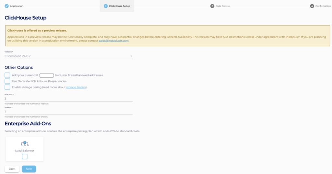332x174 pixels.
Task: Switch to the Data Centre step
Action: point(222,6)
